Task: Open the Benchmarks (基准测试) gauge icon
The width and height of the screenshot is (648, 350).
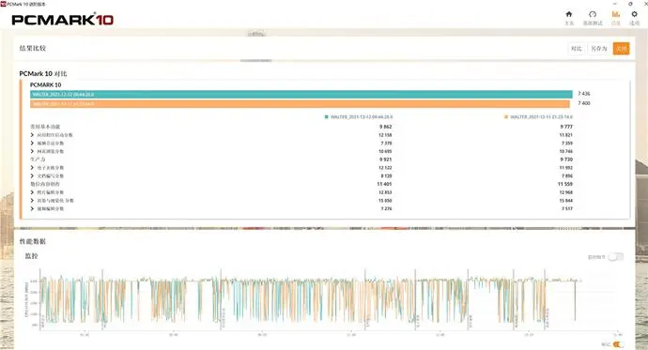Action: coord(593,14)
